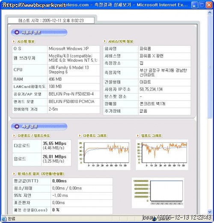Click the '집' measurement place value
The height and width of the screenshot is (223, 214).
141,63
